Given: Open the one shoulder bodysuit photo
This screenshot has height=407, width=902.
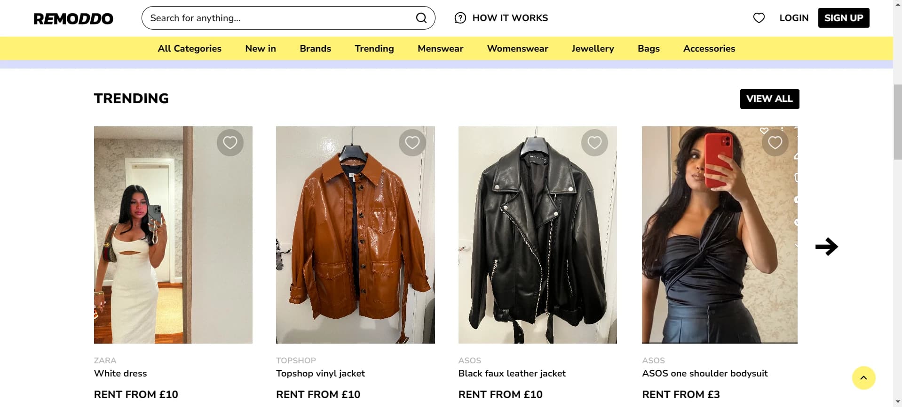Looking at the screenshot, I should coord(720,235).
